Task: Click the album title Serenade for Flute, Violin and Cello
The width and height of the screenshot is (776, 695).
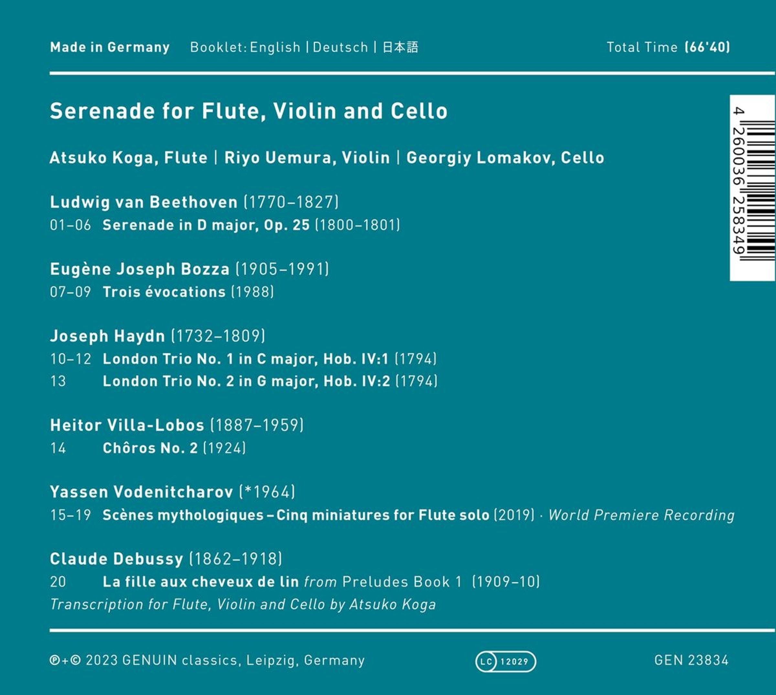Action: [249, 111]
